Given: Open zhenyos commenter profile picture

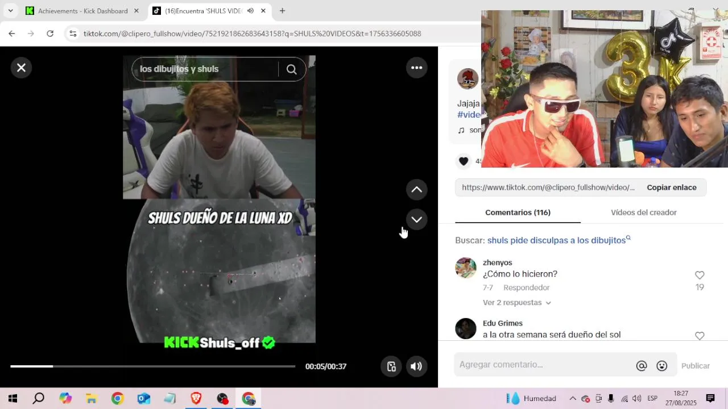Looking at the screenshot, I should [x=466, y=268].
